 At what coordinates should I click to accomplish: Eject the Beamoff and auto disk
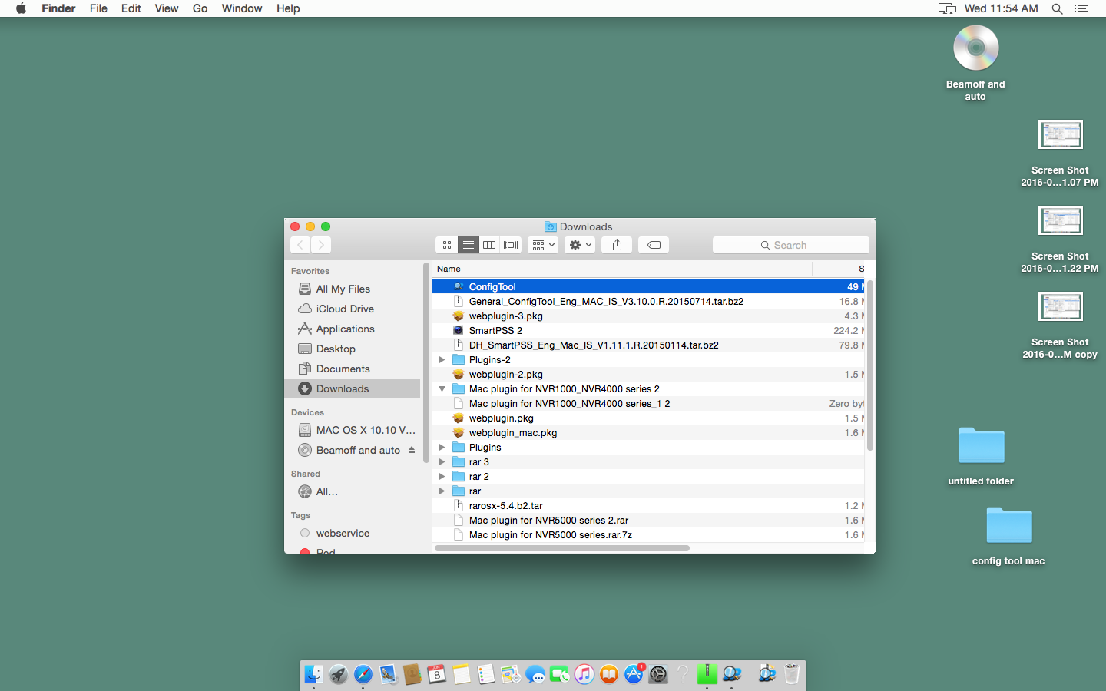[412, 450]
